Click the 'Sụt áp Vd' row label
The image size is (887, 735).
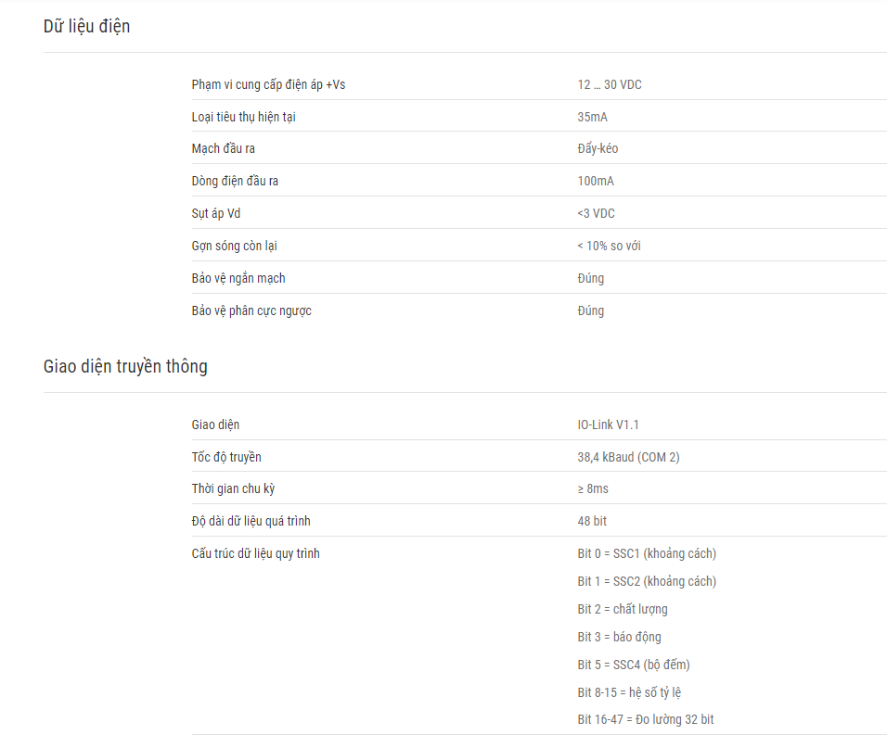point(215,213)
